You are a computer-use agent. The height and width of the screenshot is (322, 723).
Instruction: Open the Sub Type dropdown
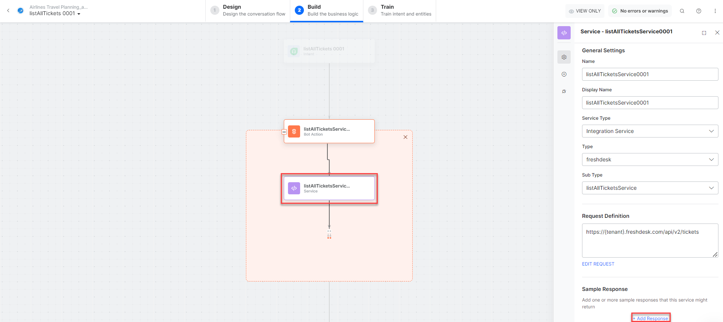[x=650, y=188]
